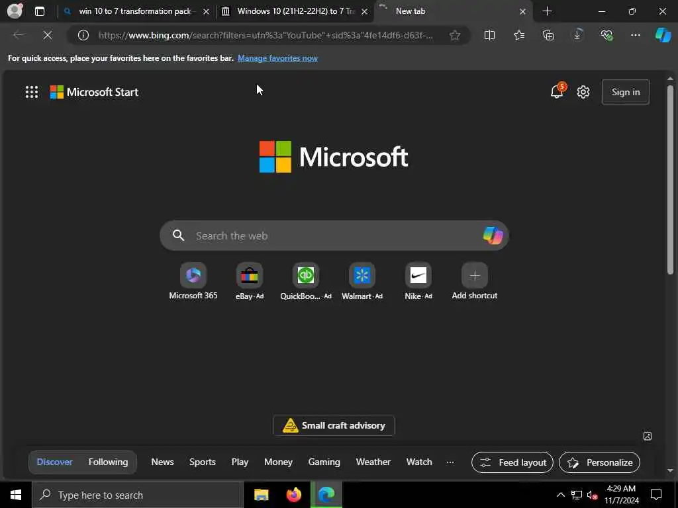Viewport: 678px width, 508px height.
Task: Click the Sign in button
Action: (625, 92)
